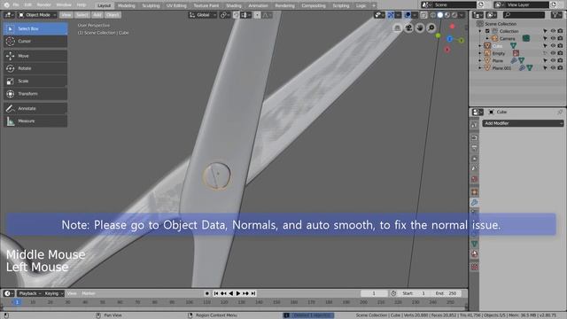Play the animation forward

(238, 293)
